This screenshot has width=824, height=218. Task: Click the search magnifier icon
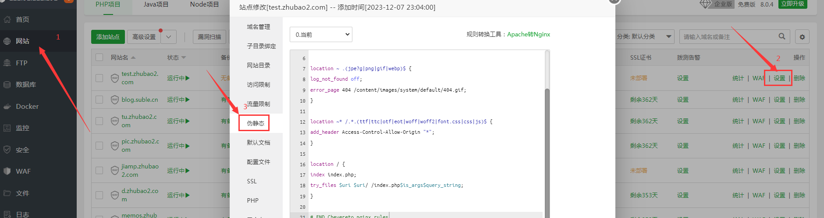click(782, 36)
